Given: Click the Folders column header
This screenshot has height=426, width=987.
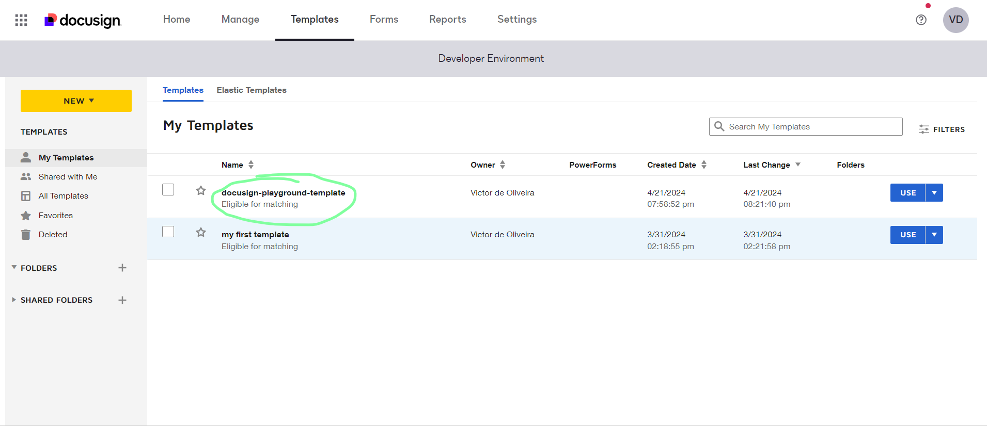Looking at the screenshot, I should (x=850, y=165).
